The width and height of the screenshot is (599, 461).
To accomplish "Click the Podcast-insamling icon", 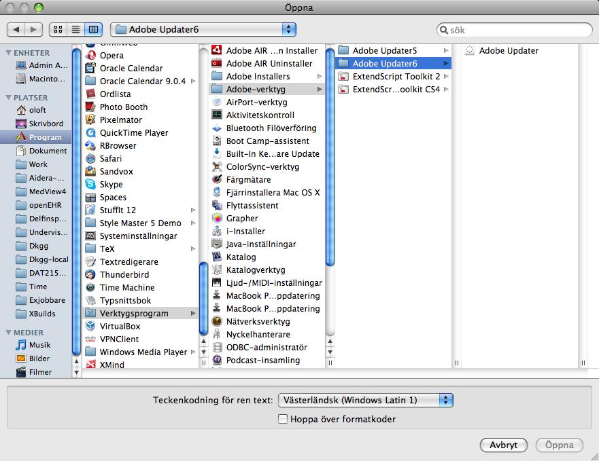I will pyautogui.click(x=217, y=361).
